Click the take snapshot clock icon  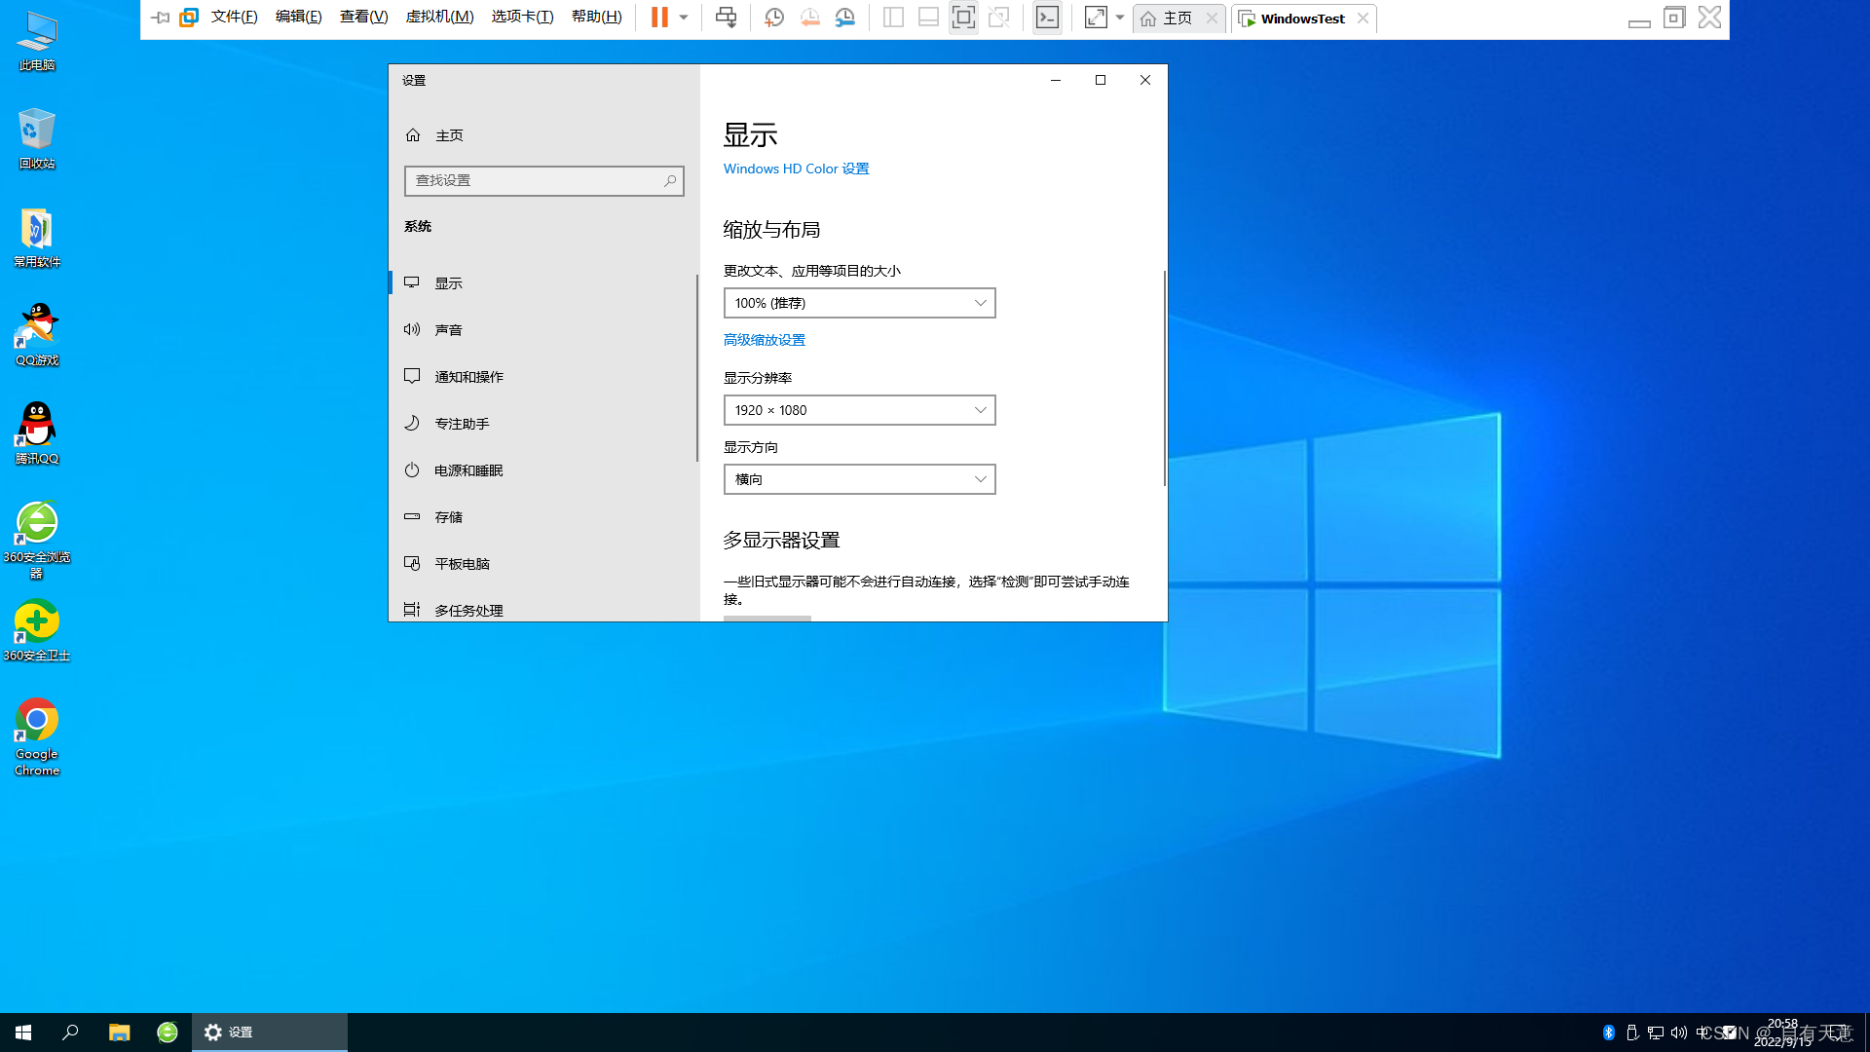pyautogui.click(x=774, y=18)
